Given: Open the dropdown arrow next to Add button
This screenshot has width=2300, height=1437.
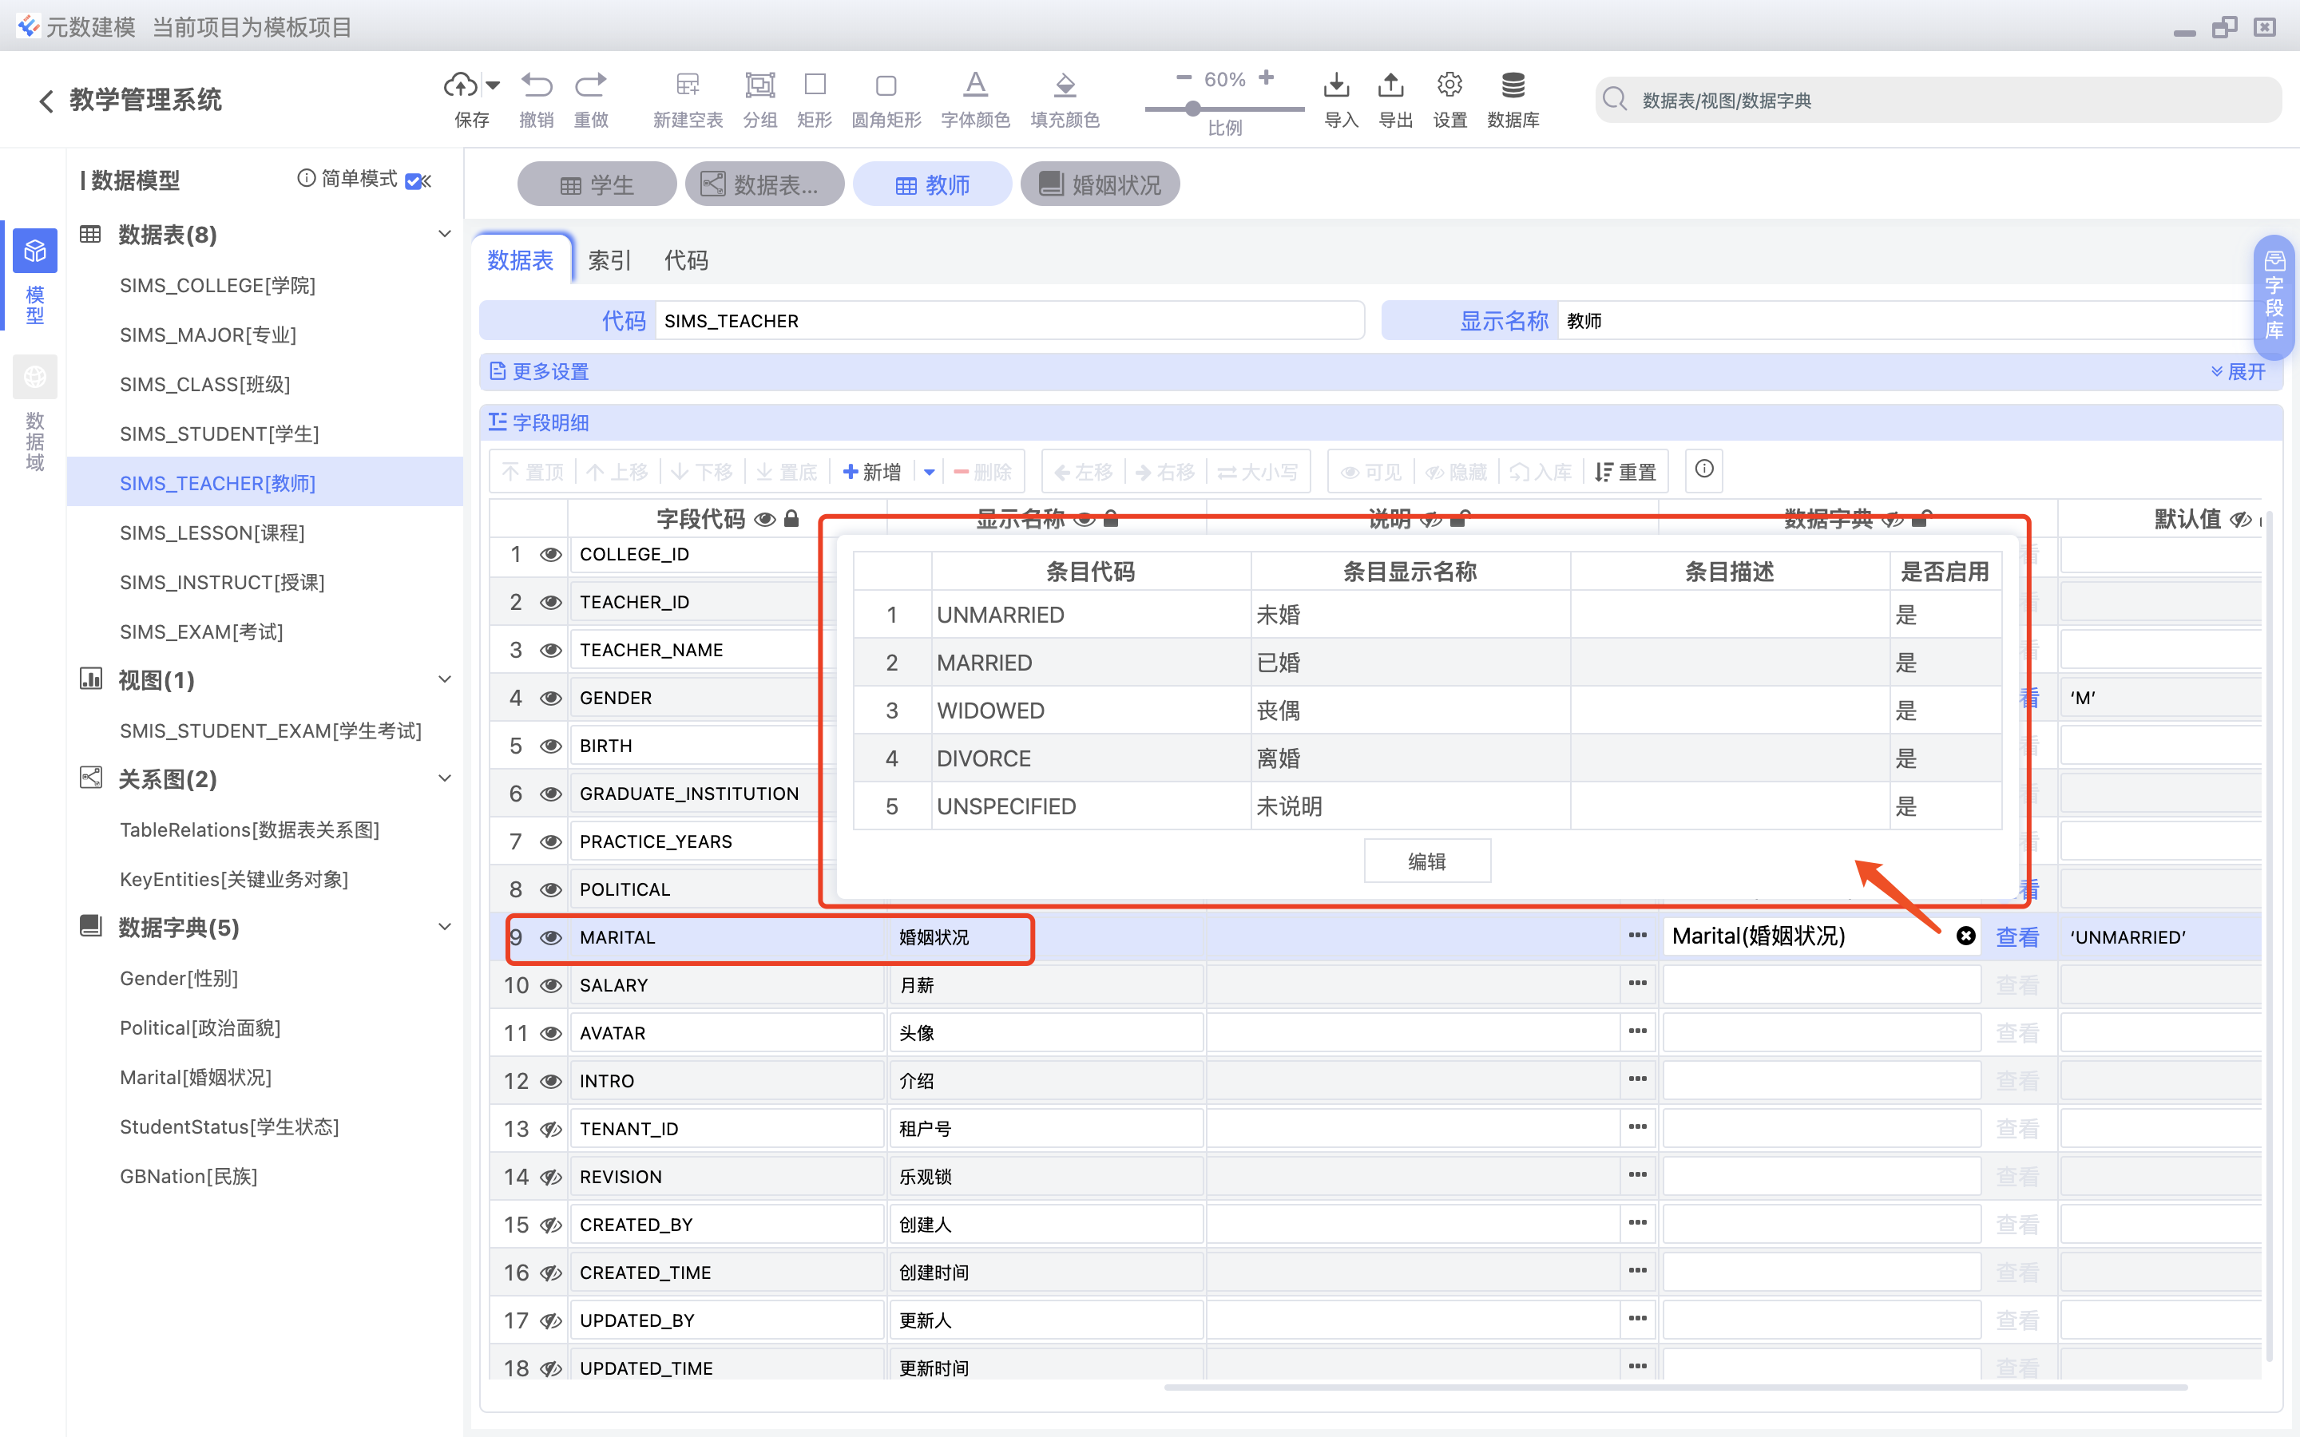Looking at the screenshot, I should pyautogui.click(x=930, y=473).
